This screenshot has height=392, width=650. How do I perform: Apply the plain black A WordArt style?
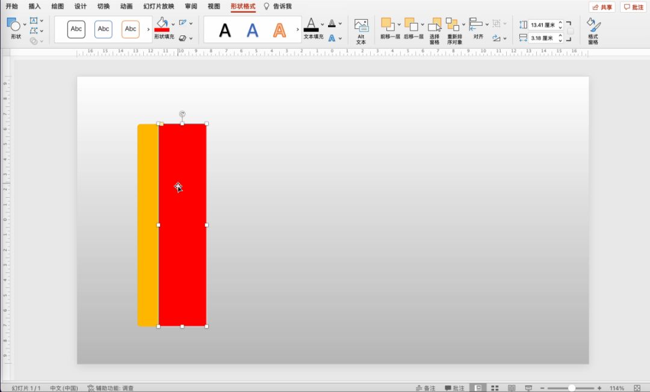(x=224, y=30)
